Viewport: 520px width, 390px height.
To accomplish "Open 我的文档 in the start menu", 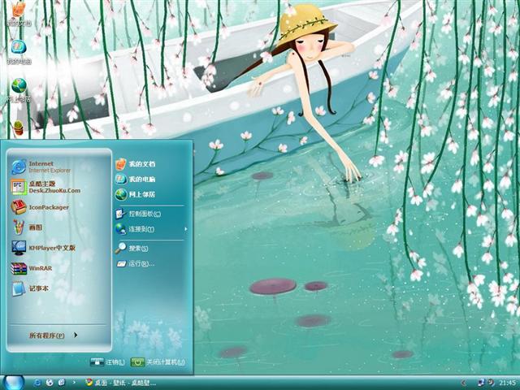I will coord(136,164).
